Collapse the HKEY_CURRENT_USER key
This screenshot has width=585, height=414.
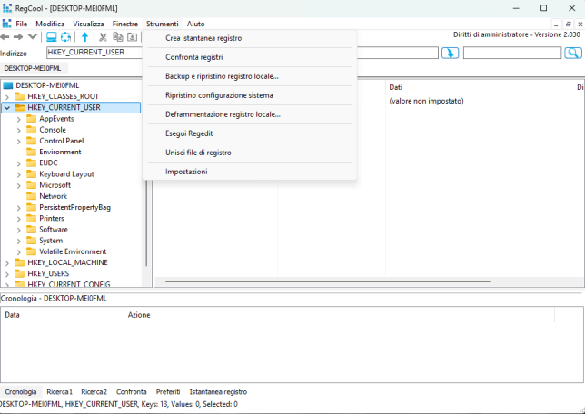pos(7,107)
